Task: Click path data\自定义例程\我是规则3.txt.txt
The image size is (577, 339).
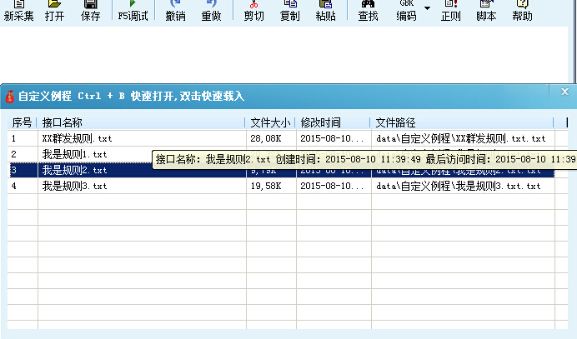Action: click(x=458, y=186)
